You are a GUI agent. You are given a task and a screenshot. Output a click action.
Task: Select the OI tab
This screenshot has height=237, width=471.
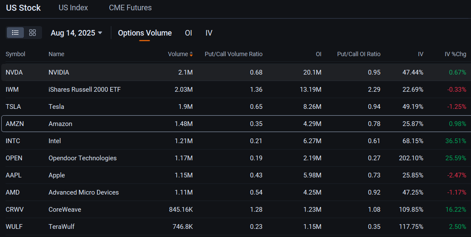tap(188, 33)
